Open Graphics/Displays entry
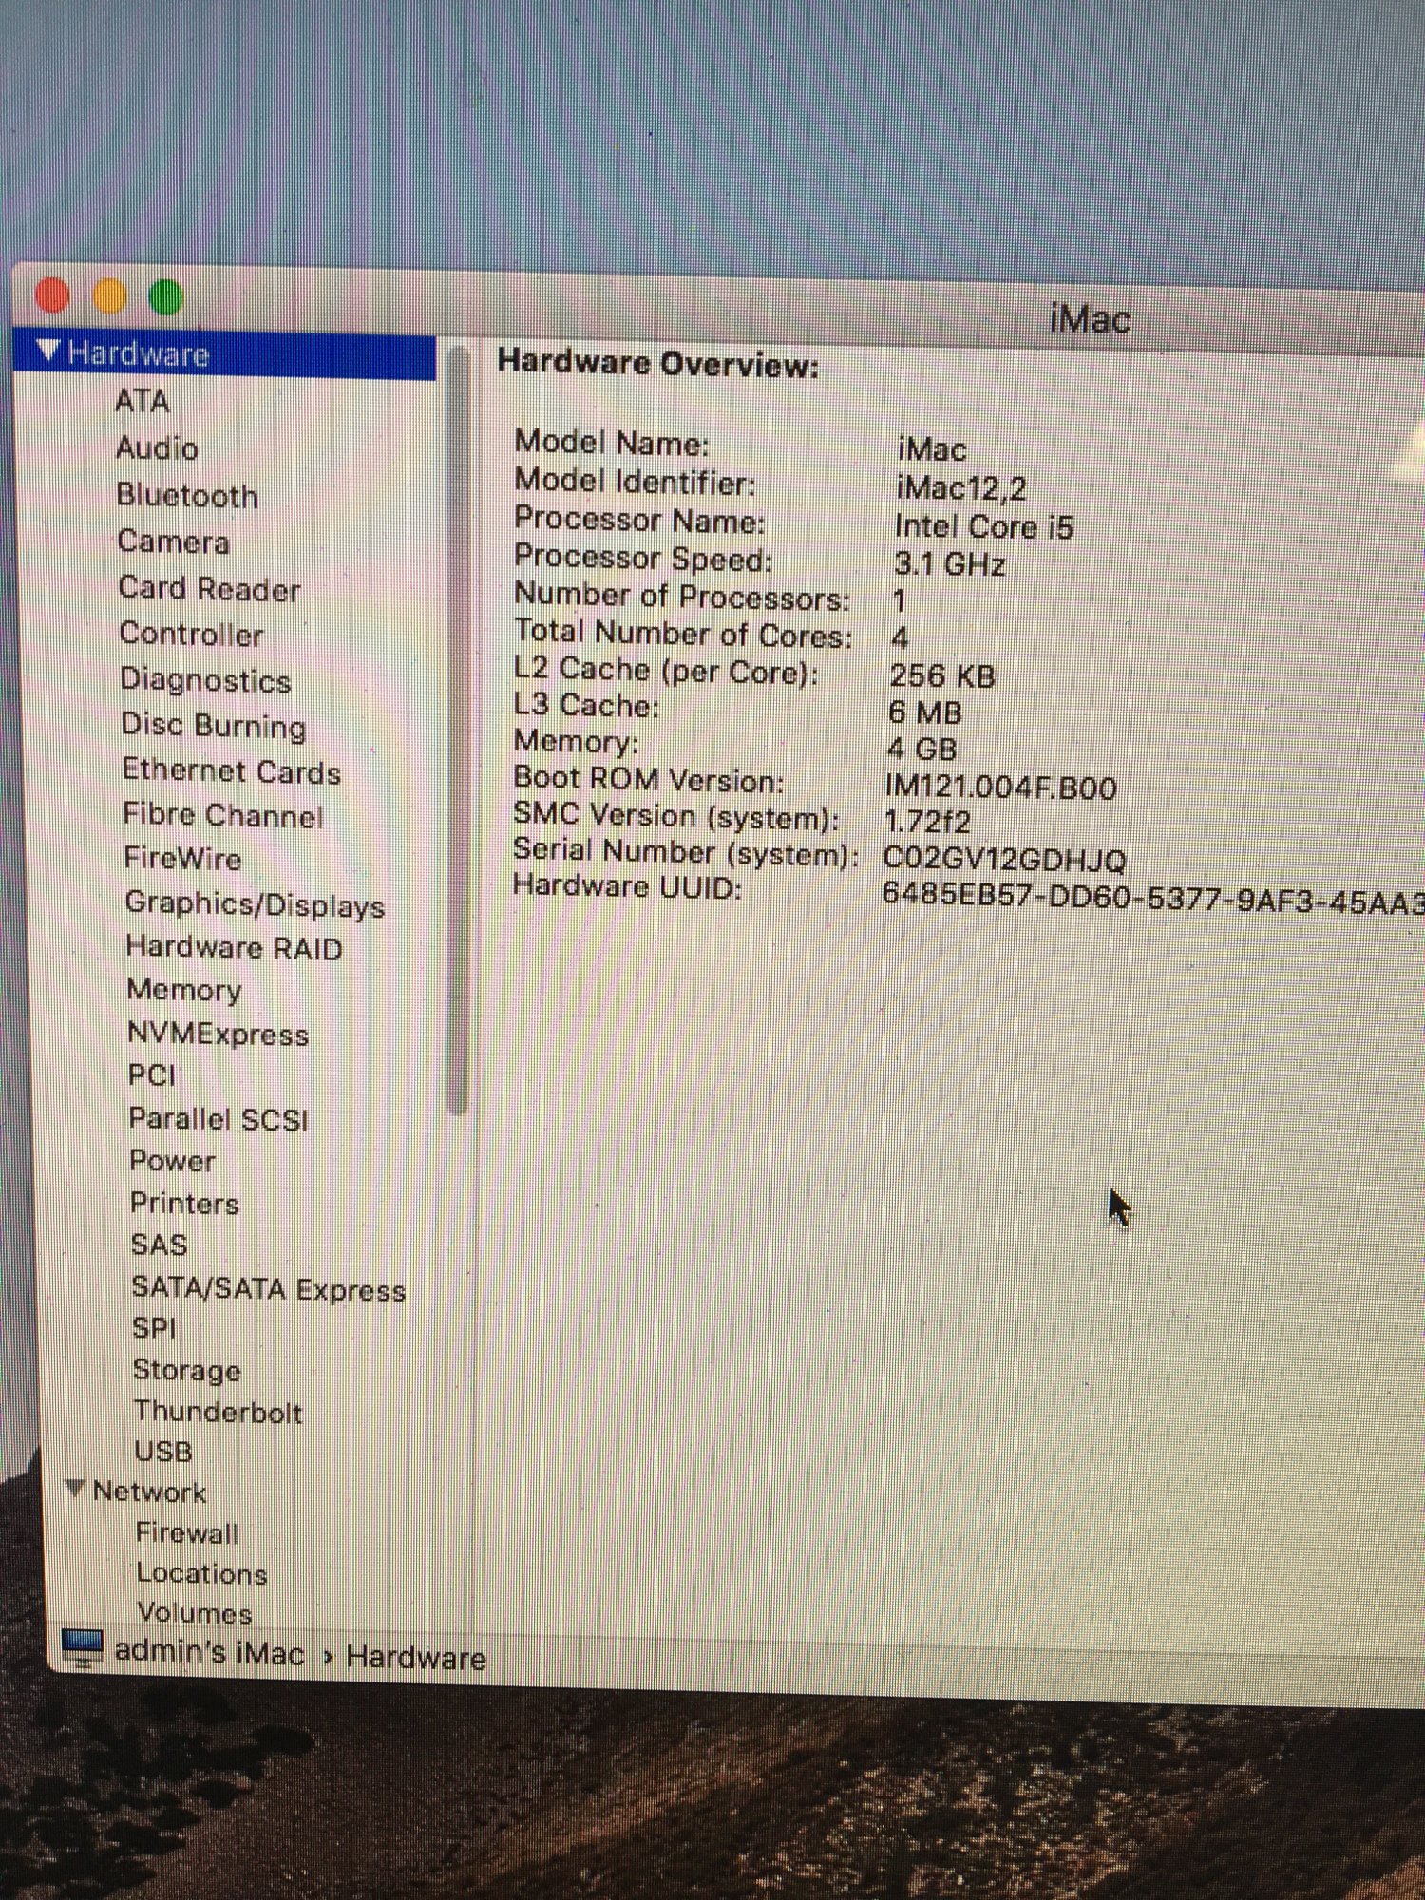1425x1900 pixels. coord(255,904)
